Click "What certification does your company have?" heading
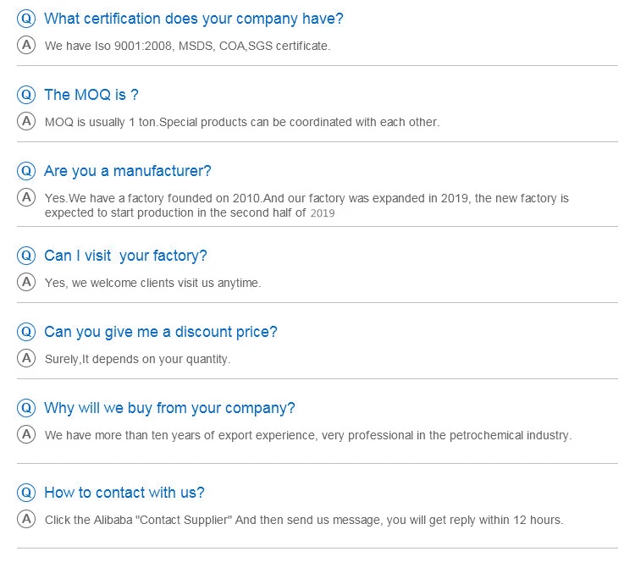 pos(194,19)
